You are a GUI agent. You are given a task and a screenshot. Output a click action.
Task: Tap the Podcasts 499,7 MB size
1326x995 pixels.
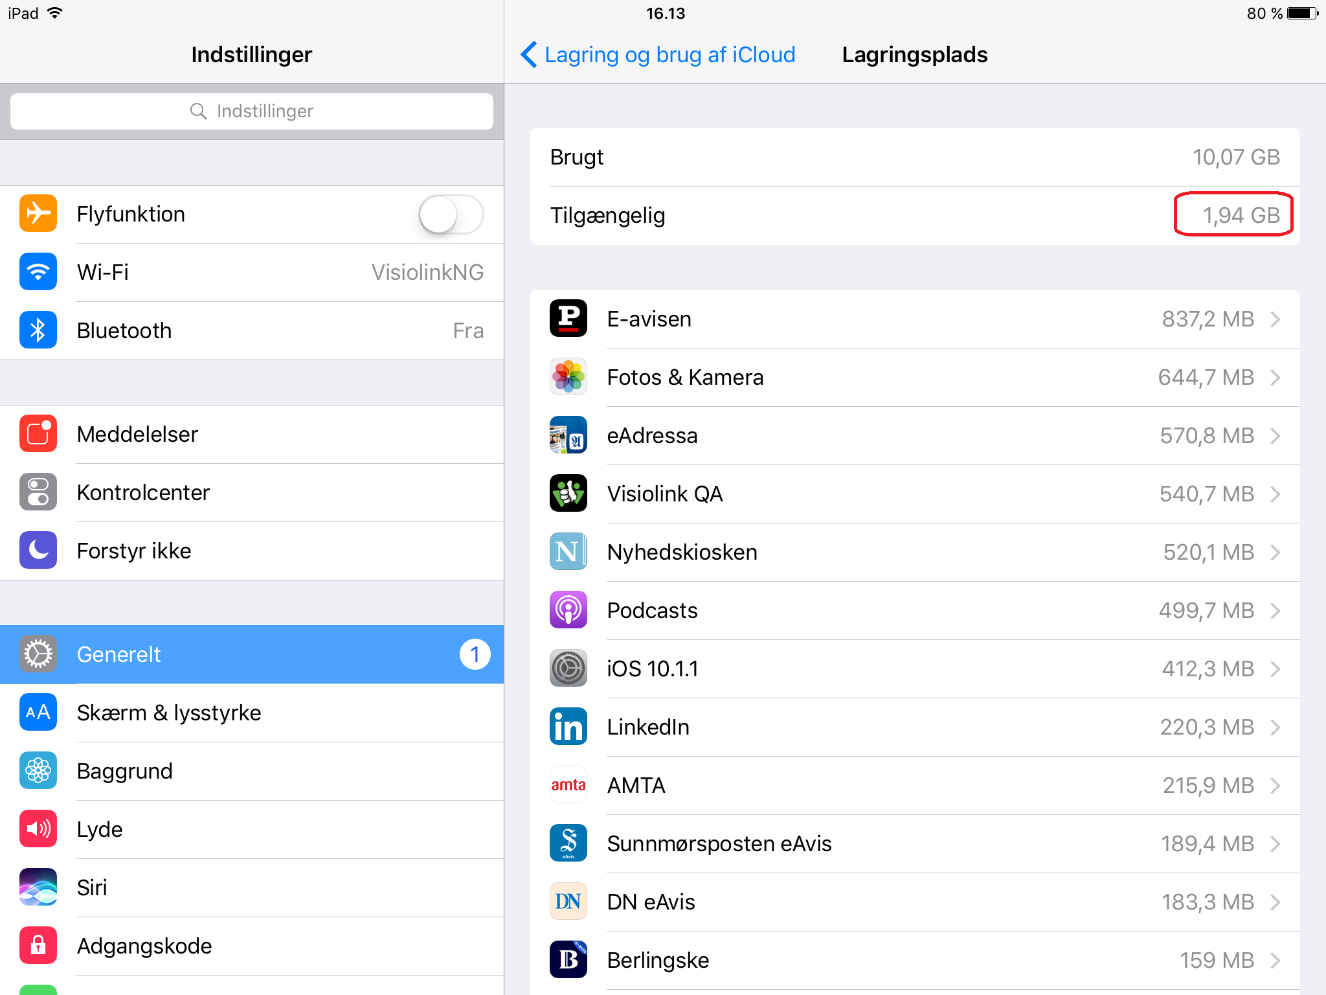tap(1207, 610)
